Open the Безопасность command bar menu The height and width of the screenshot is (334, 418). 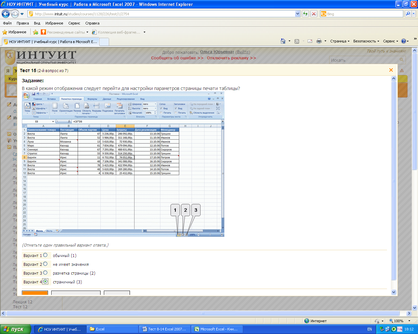tap(366, 41)
